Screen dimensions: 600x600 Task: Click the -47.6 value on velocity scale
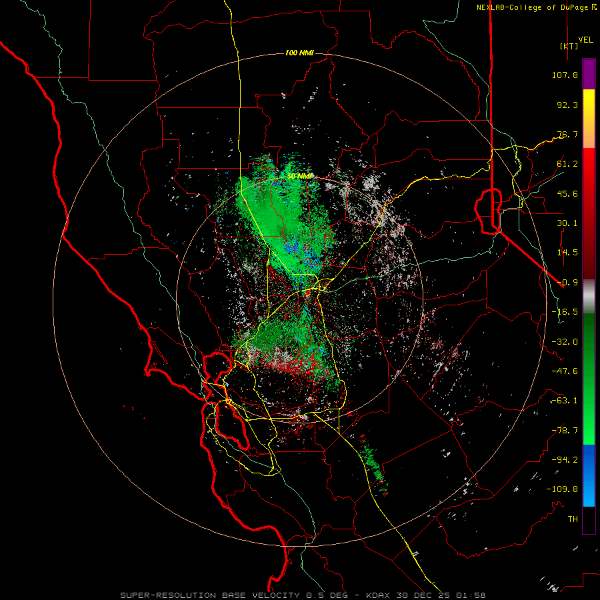(565, 371)
